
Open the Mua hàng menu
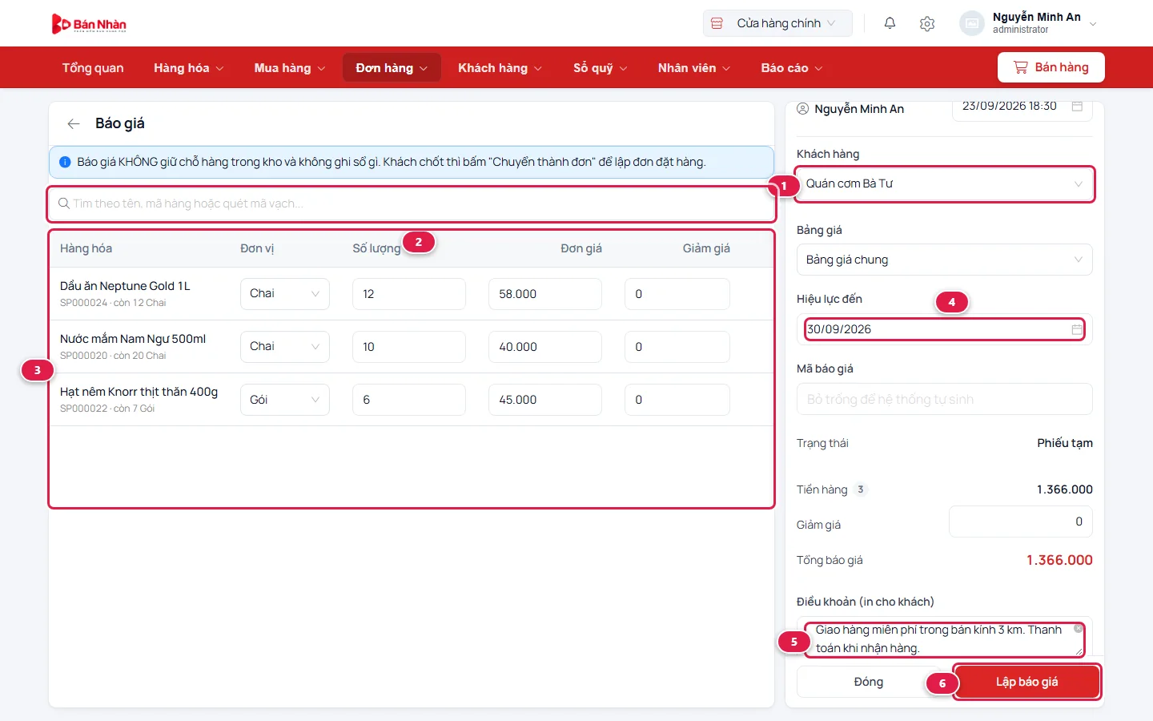[x=290, y=68]
